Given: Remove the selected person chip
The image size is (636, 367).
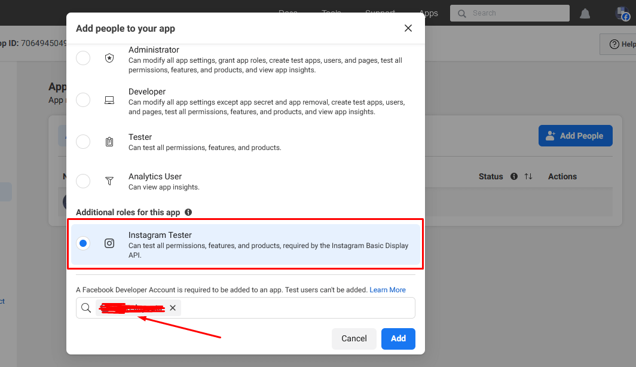Looking at the screenshot, I should point(173,308).
